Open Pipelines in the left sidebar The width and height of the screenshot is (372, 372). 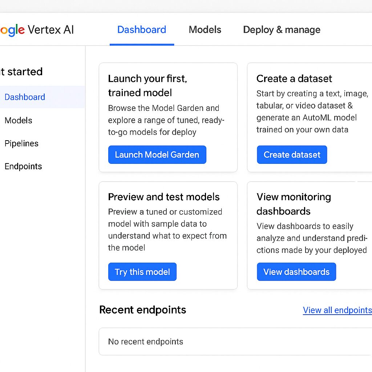pyautogui.click(x=21, y=143)
